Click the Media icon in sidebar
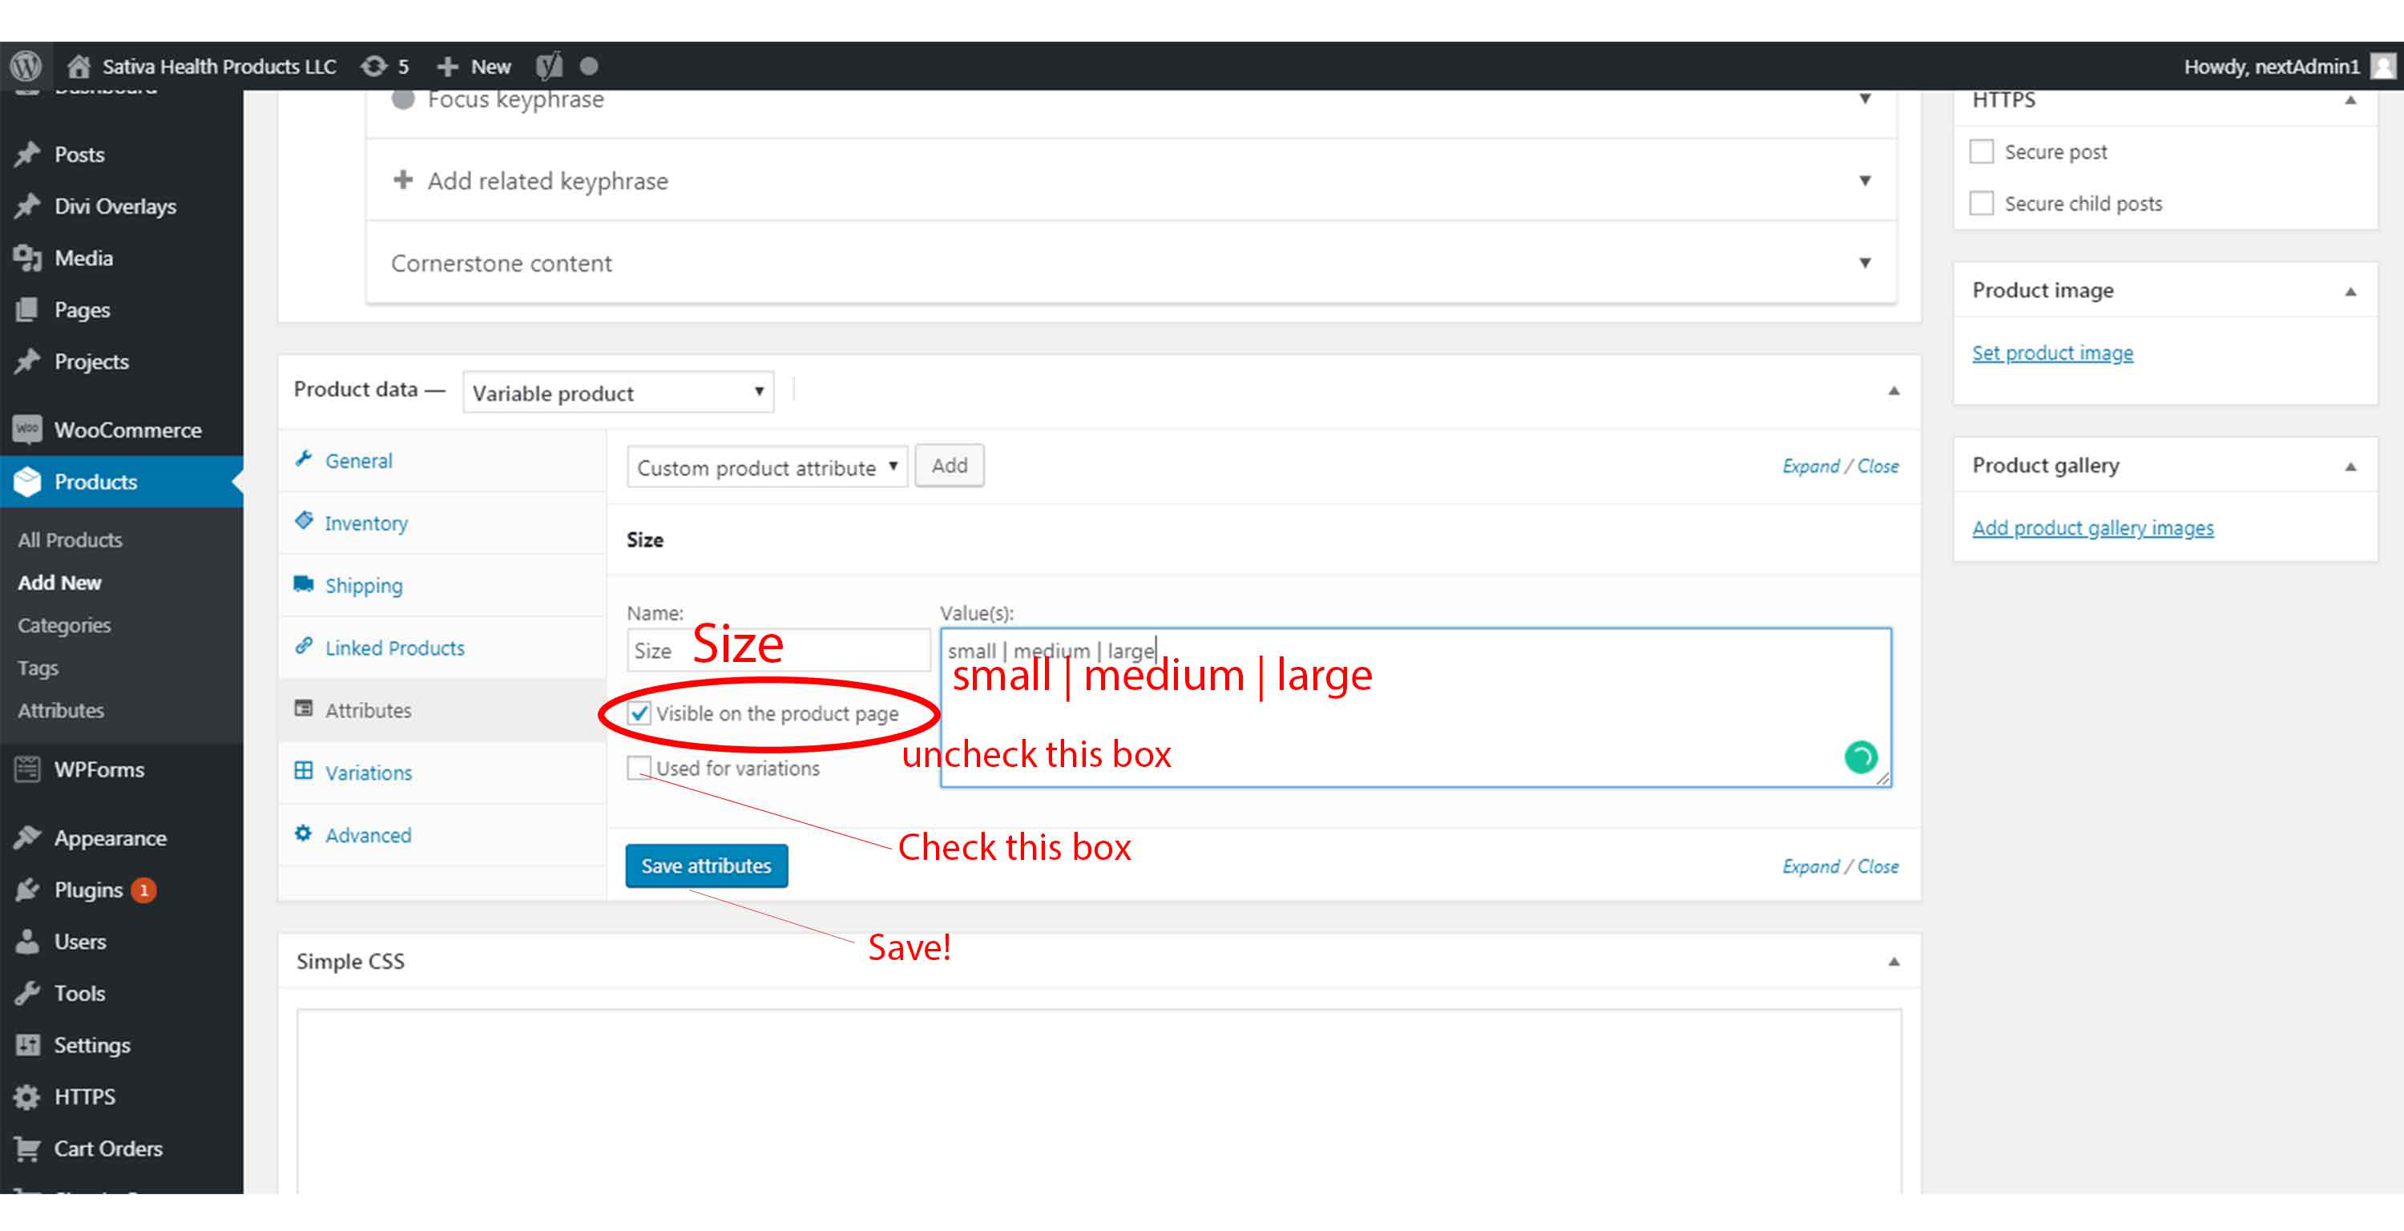This screenshot has width=2404, height=1231. [27, 257]
